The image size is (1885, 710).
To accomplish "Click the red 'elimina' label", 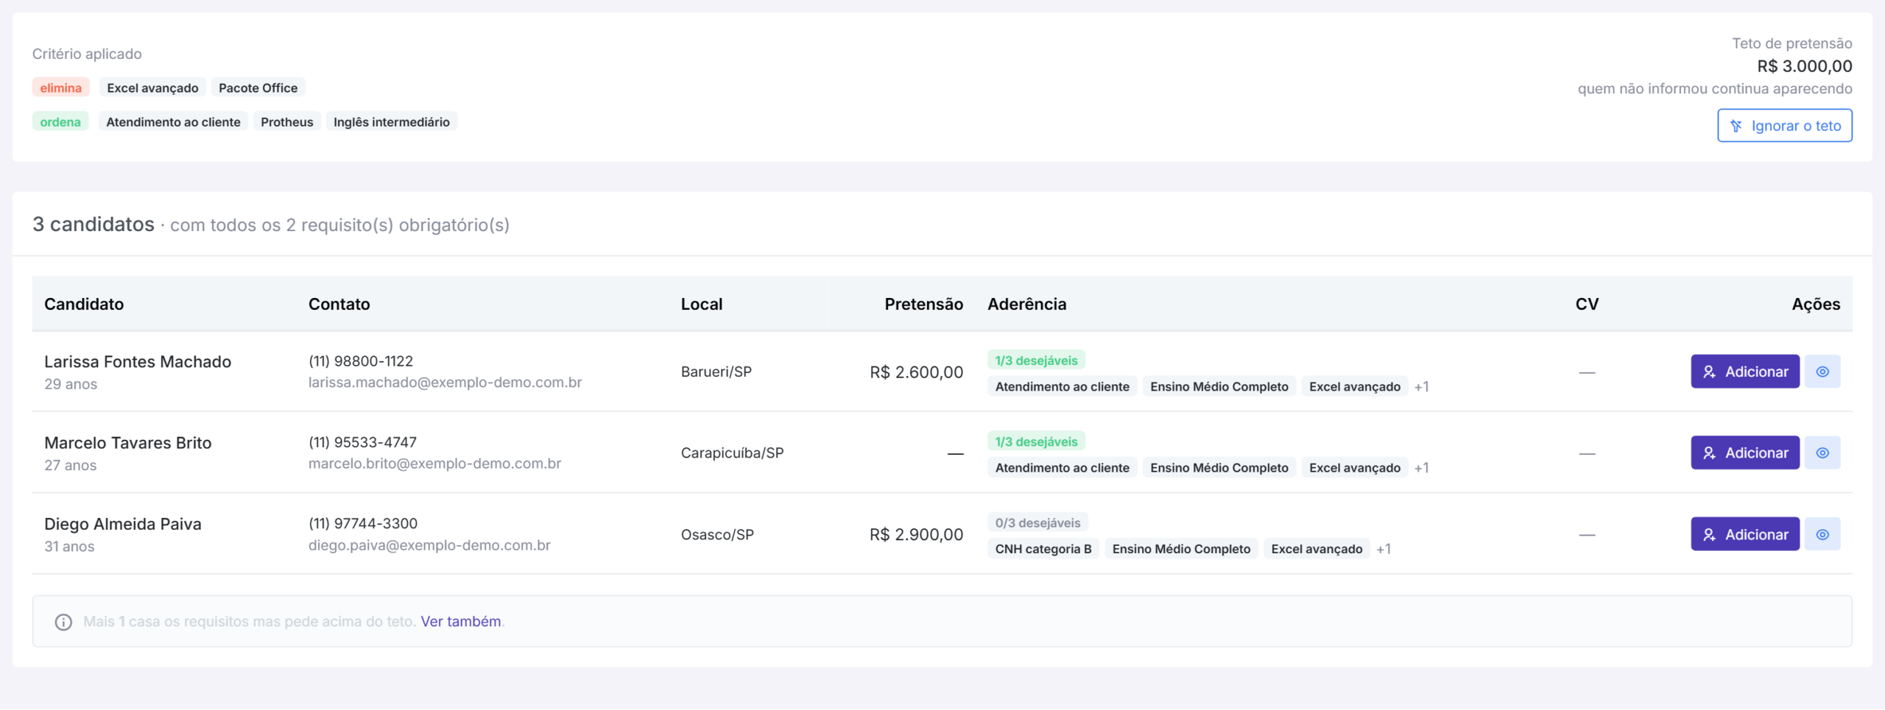I will pyautogui.click(x=61, y=88).
